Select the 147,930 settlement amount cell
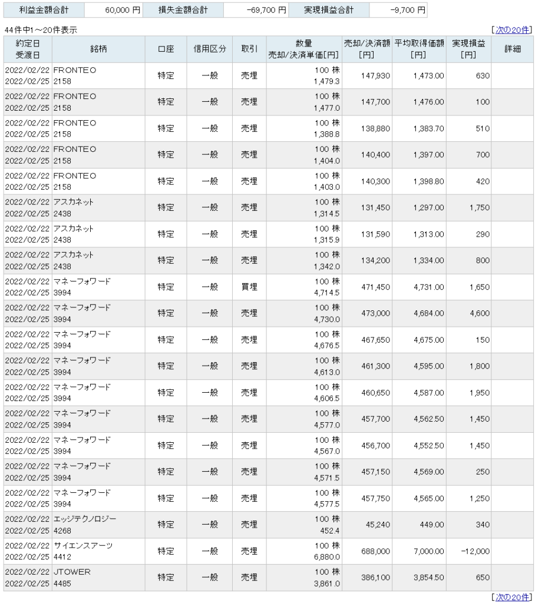The height and width of the screenshot is (603, 535). point(367,76)
